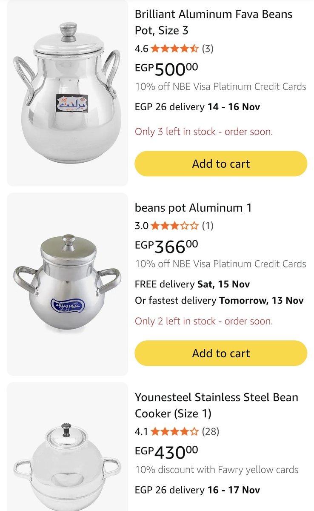Open the beans pot Aluminum 1 title

coord(193,208)
